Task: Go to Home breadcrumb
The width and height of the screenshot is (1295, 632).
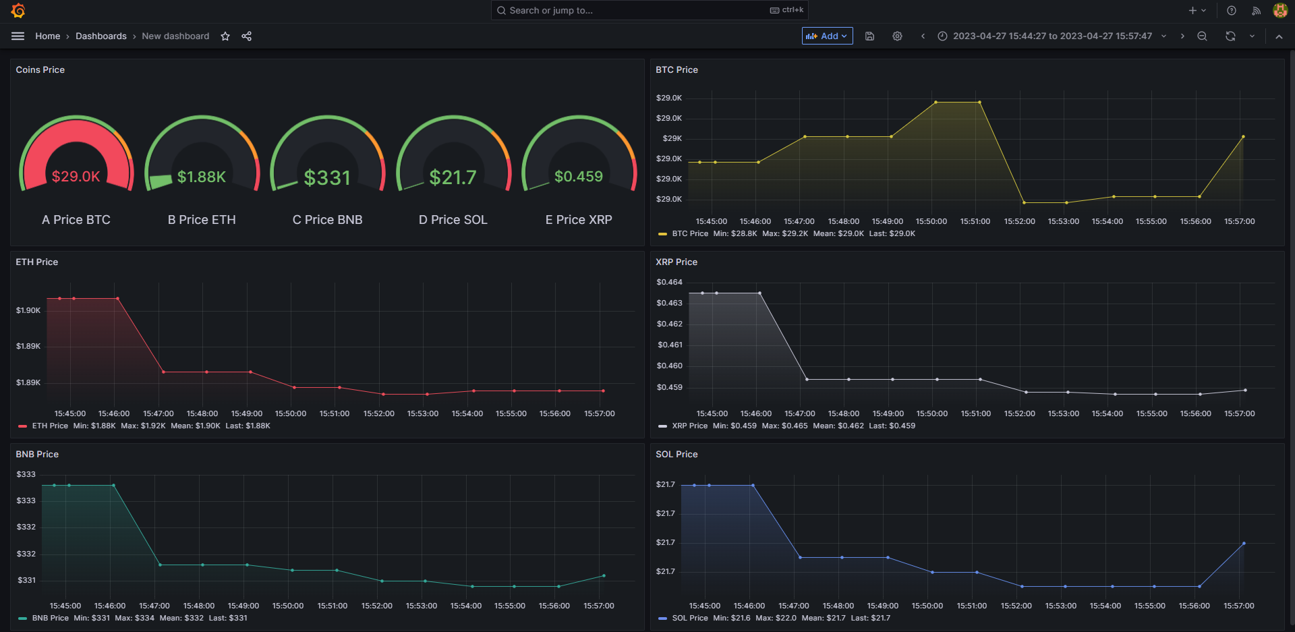Action: [x=47, y=36]
